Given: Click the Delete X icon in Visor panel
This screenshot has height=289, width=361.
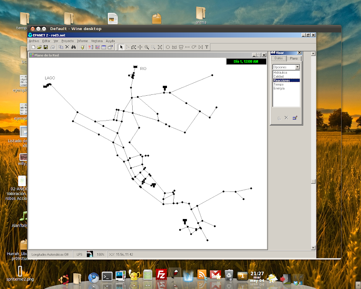Looking at the screenshot, I should tap(287, 118).
